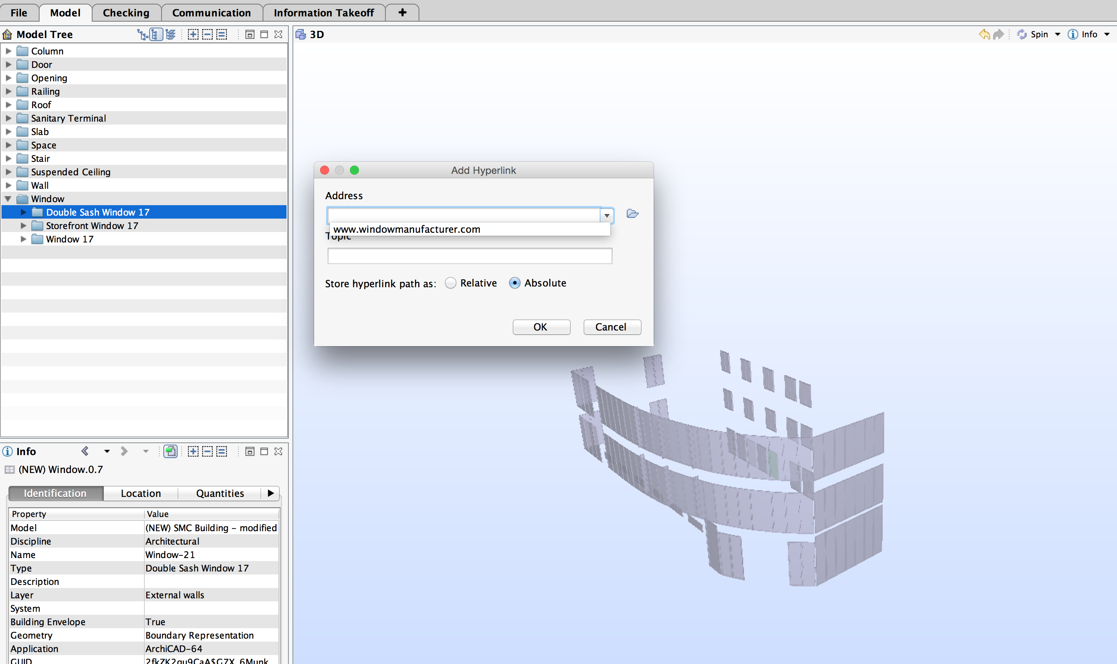Click the plus selection basket icon

(193, 34)
